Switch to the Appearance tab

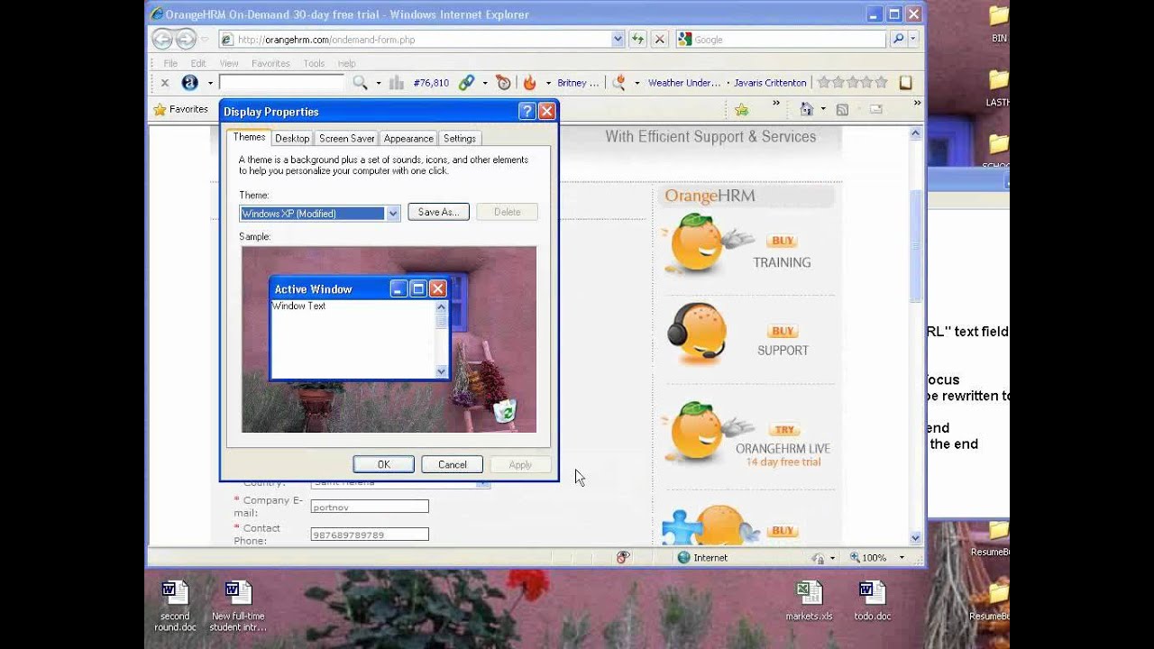(x=408, y=138)
